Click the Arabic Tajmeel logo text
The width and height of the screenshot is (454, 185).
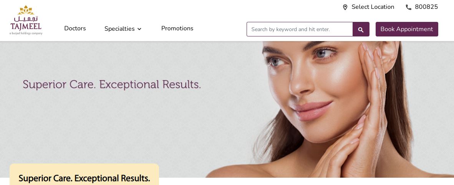click(x=26, y=19)
